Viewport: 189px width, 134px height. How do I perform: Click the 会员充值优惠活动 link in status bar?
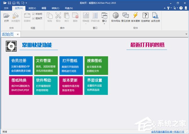[168, 131]
